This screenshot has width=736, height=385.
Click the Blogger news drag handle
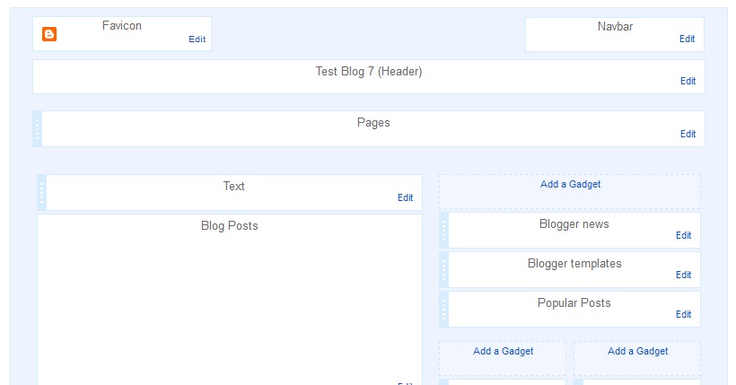pyautogui.click(x=443, y=231)
